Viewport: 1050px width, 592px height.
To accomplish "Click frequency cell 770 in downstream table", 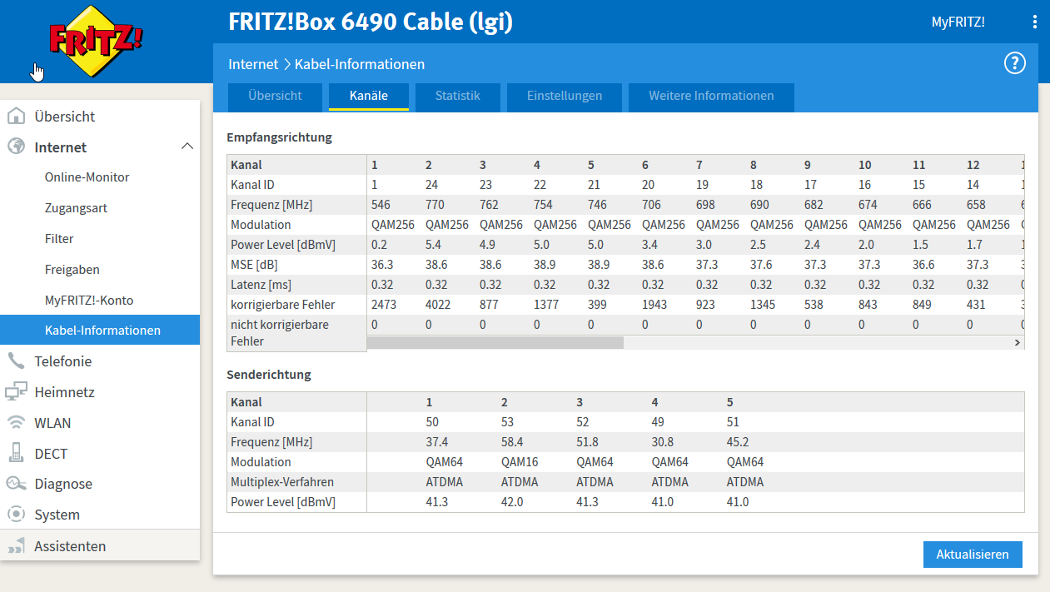I will tap(435, 205).
